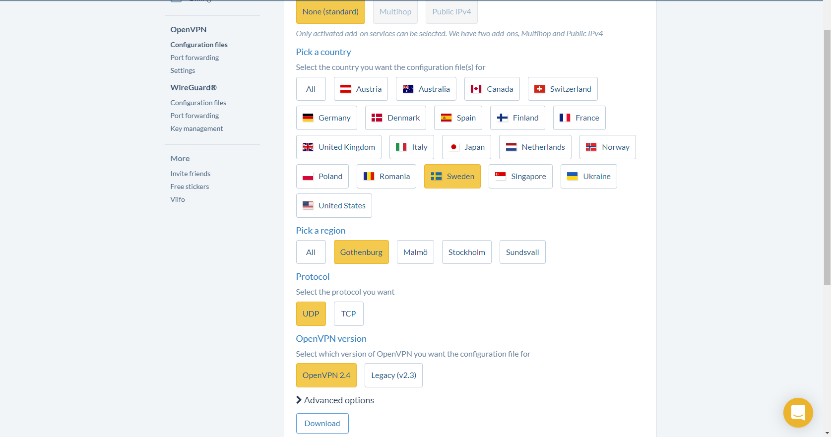Click the Sweden flag icon
Viewport: 831px width, 437px height.
pos(436,176)
